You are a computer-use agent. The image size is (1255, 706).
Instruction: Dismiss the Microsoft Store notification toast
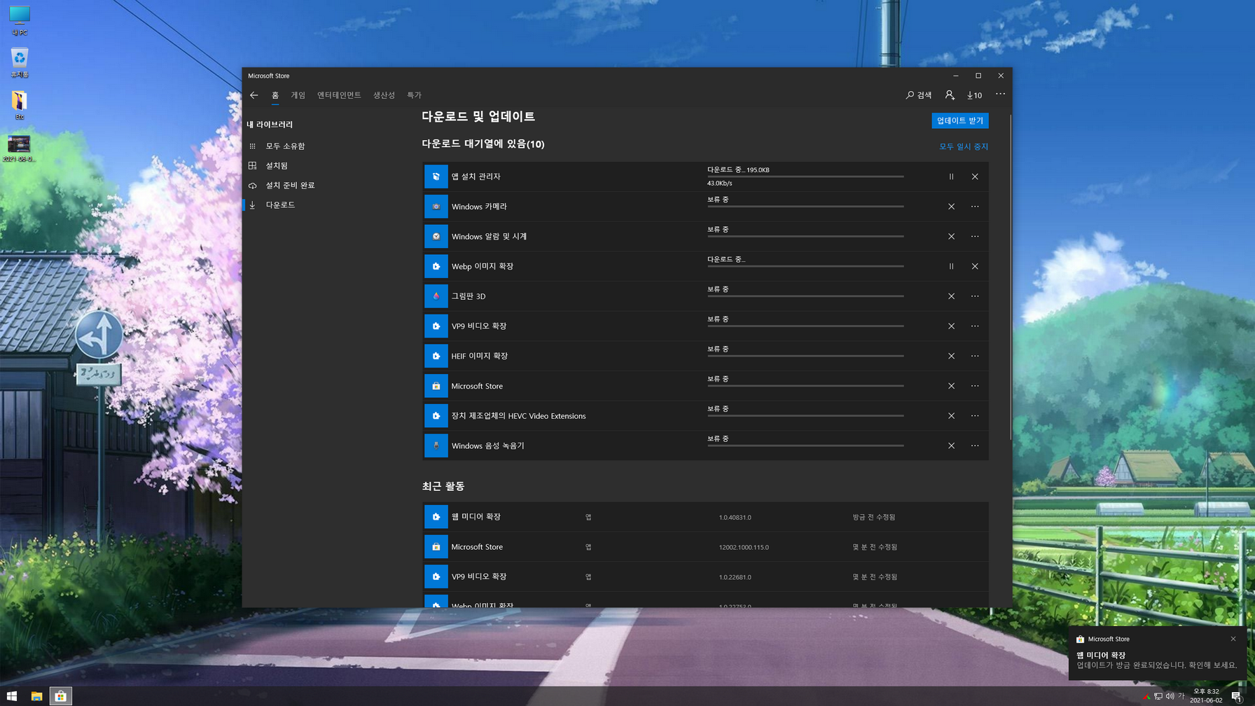point(1233,639)
